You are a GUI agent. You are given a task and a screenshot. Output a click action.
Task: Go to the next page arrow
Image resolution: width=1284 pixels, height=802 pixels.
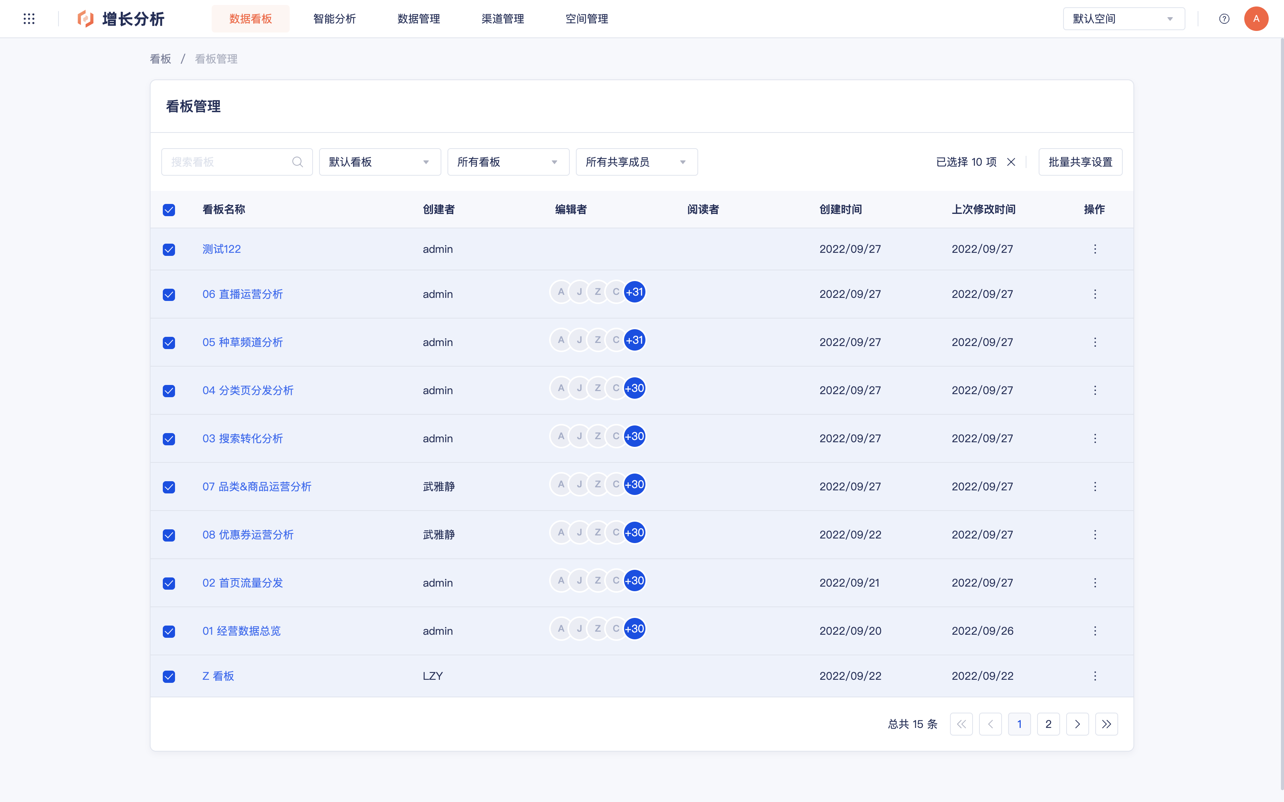pyautogui.click(x=1078, y=724)
